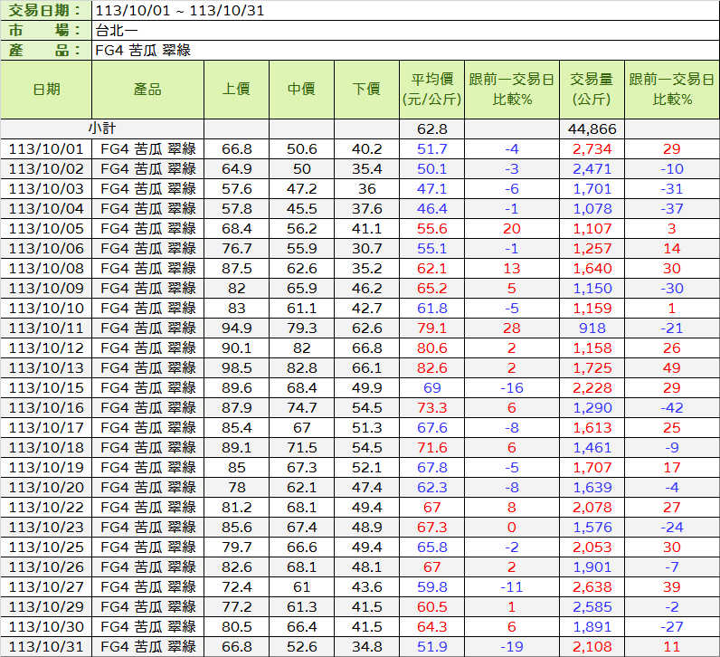Click the 平均價 (元/公斤) column header

click(432, 89)
